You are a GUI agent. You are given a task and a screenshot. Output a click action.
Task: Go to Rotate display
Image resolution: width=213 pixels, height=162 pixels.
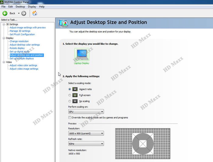click(x=17, y=48)
